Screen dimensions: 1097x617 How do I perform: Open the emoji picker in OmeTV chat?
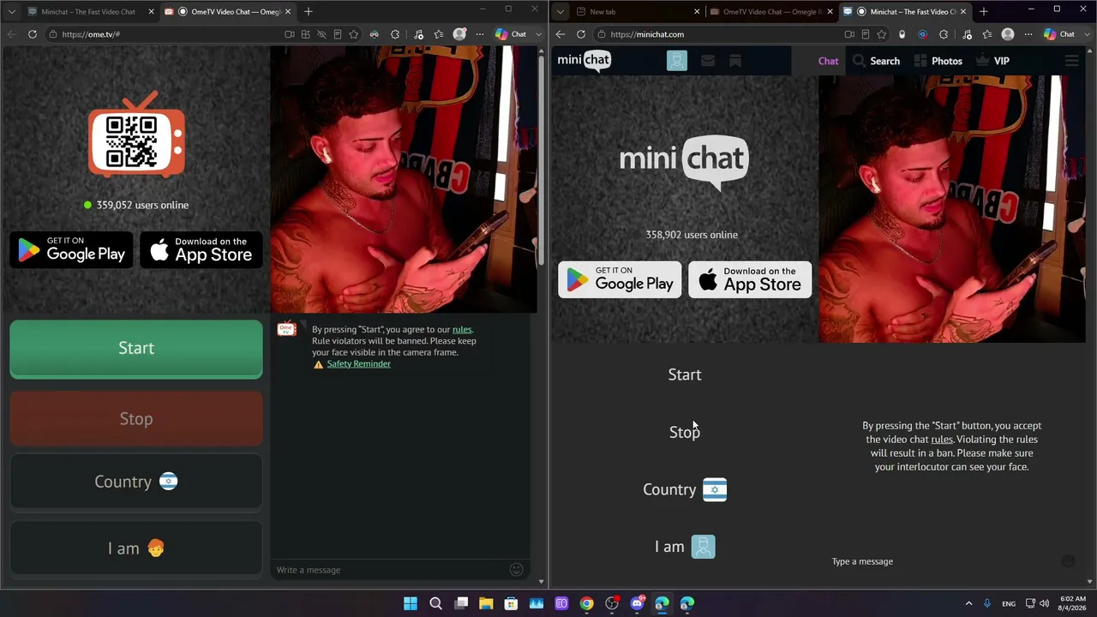click(516, 569)
